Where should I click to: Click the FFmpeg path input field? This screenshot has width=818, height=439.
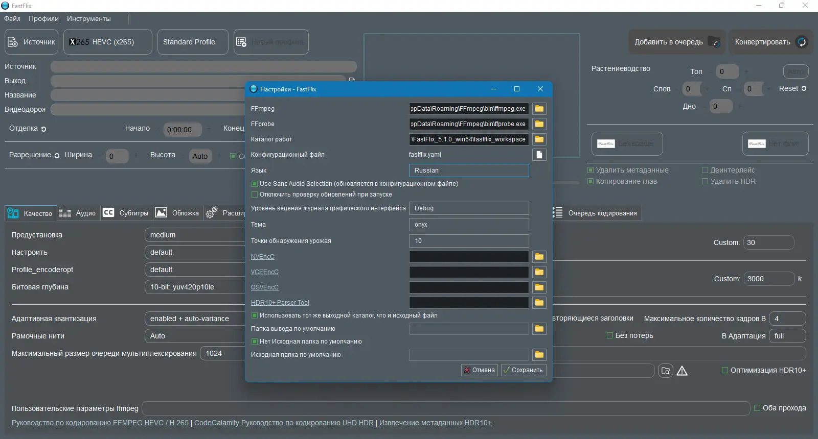[x=469, y=109]
